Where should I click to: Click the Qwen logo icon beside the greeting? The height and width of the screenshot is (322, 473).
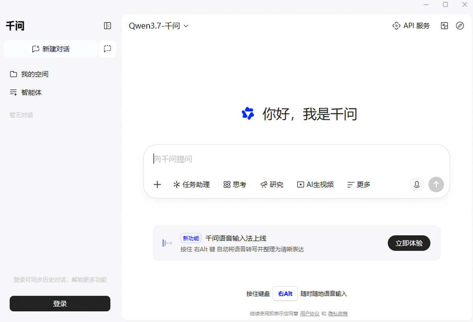pyautogui.click(x=248, y=114)
